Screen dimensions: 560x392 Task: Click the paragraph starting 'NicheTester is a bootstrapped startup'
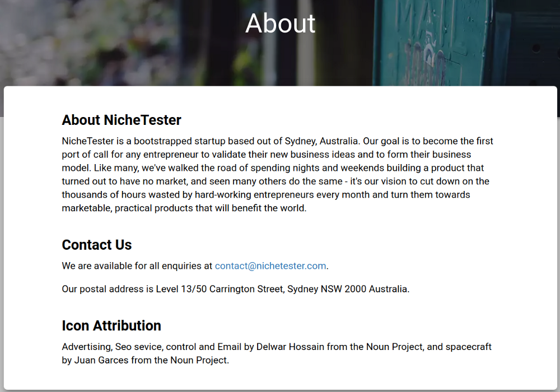coord(277,175)
